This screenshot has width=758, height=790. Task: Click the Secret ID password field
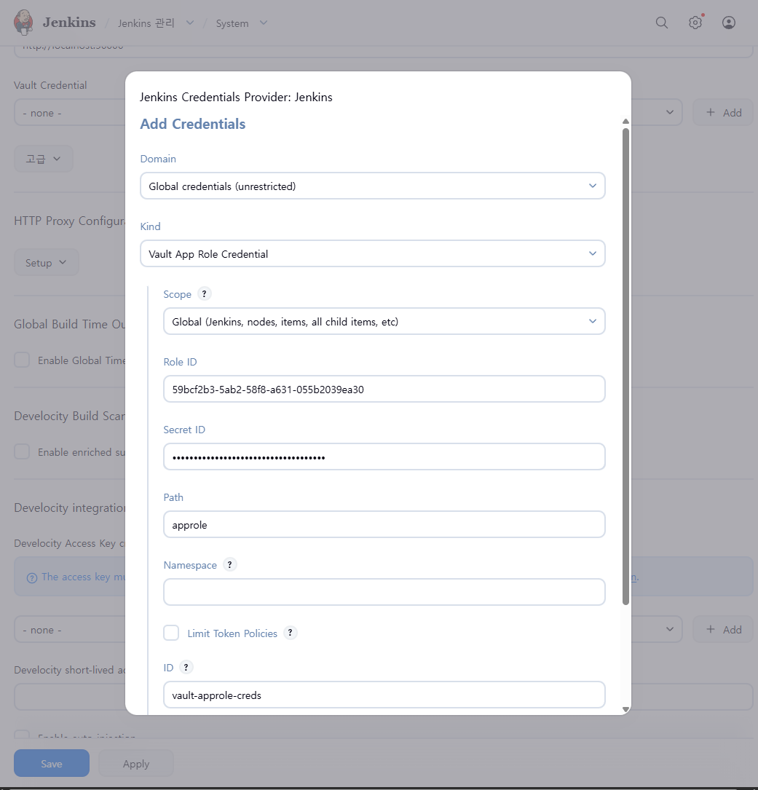click(384, 457)
